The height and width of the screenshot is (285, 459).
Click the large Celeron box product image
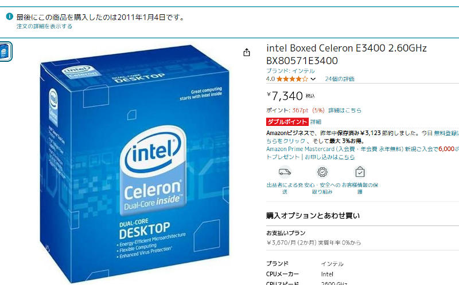pyautogui.click(x=135, y=164)
